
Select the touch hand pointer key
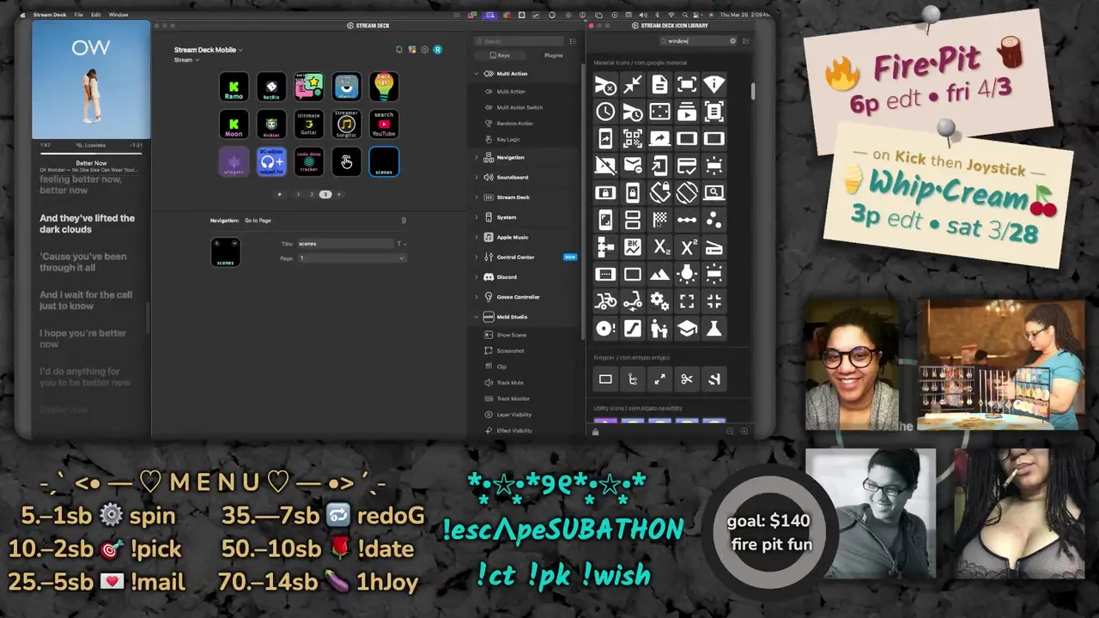tap(346, 162)
